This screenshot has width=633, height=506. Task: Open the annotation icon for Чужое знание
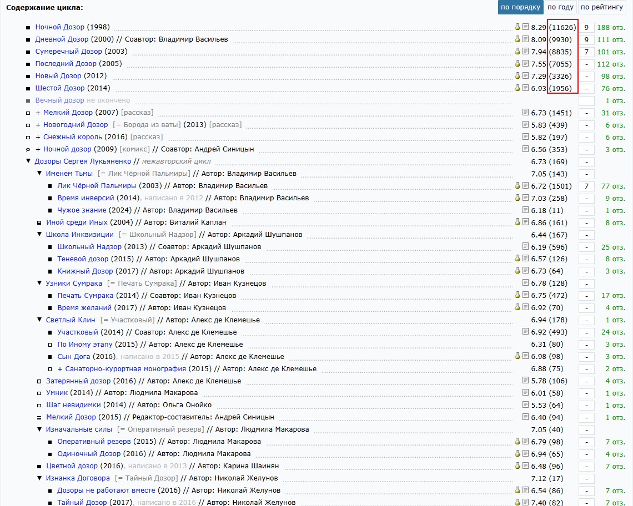(525, 209)
